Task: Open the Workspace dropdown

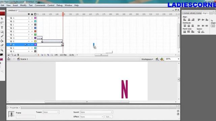Action: (x=147, y=59)
